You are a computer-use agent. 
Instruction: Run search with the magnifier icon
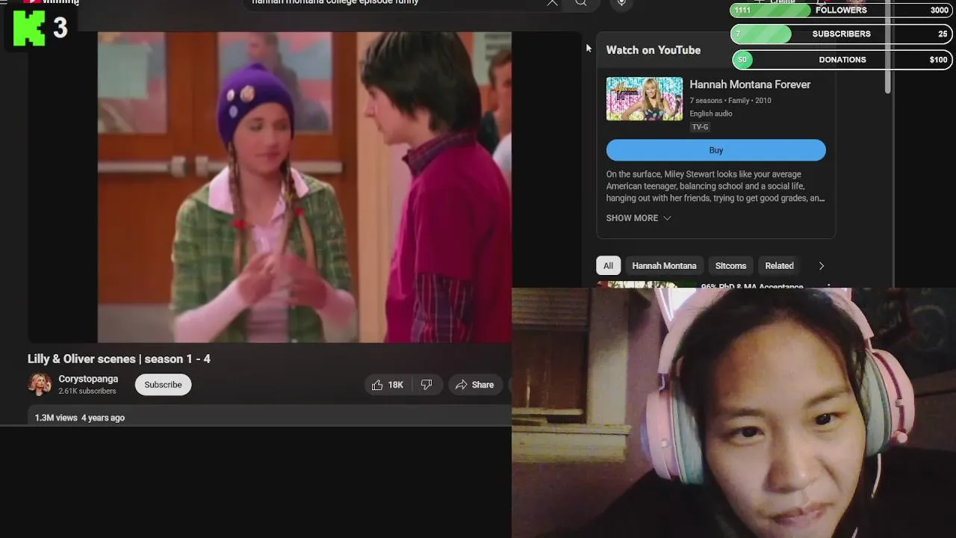[x=580, y=2]
